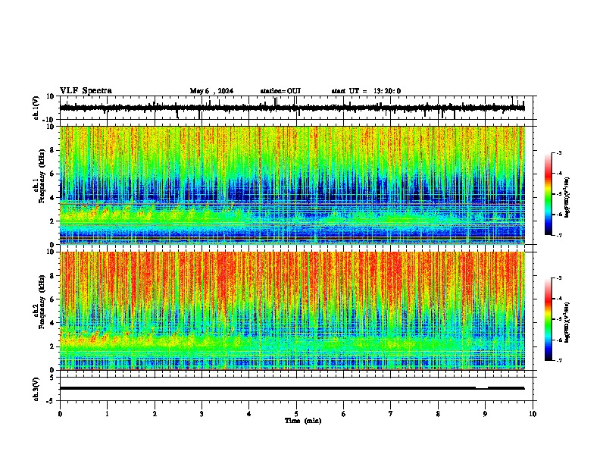Click the ch.1 spectrogram panel
The height and width of the screenshot is (464, 600).
[292, 185]
